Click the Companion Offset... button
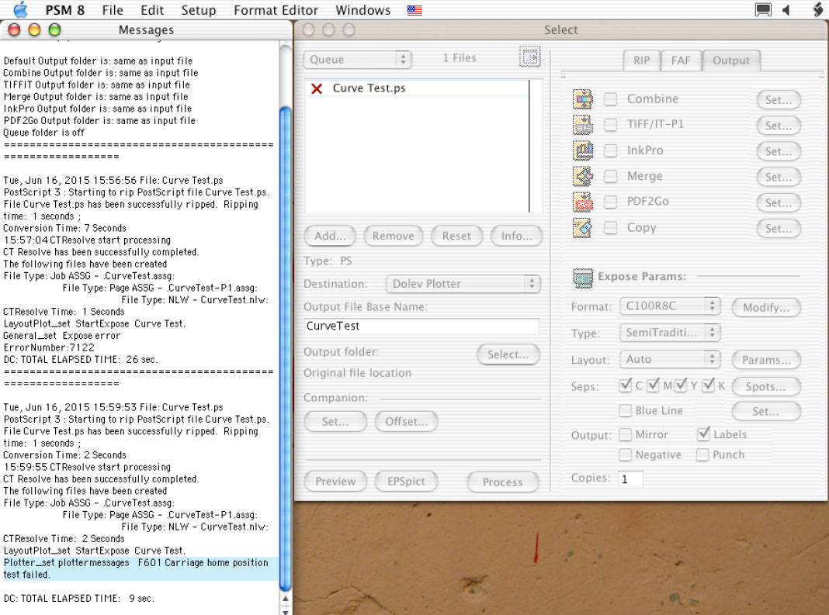The image size is (829, 615). pyautogui.click(x=406, y=422)
